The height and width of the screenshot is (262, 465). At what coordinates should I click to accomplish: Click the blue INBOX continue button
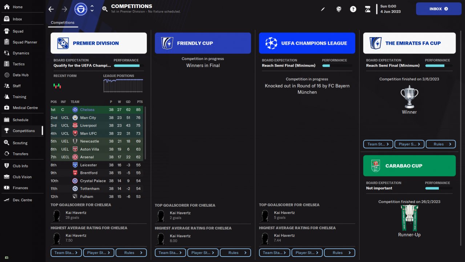pyautogui.click(x=438, y=9)
